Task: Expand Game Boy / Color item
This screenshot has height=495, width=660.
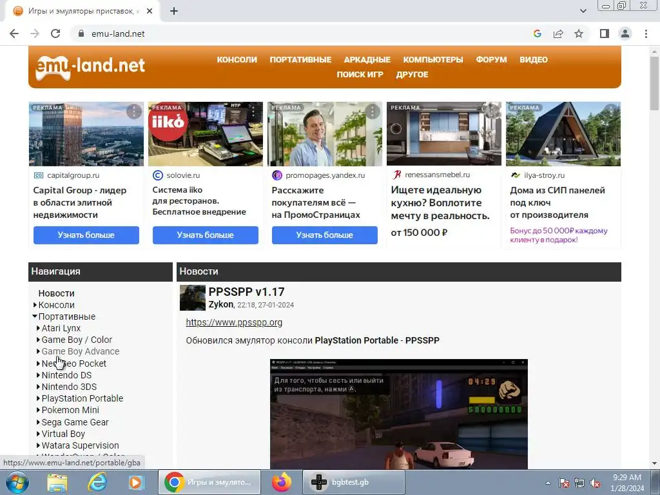Action: [x=38, y=340]
